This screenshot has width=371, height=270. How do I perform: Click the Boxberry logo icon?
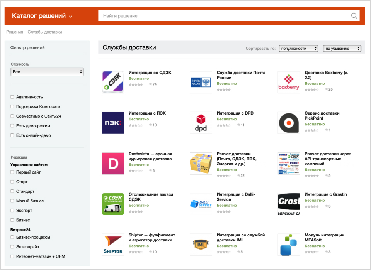(x=289, y=82)
